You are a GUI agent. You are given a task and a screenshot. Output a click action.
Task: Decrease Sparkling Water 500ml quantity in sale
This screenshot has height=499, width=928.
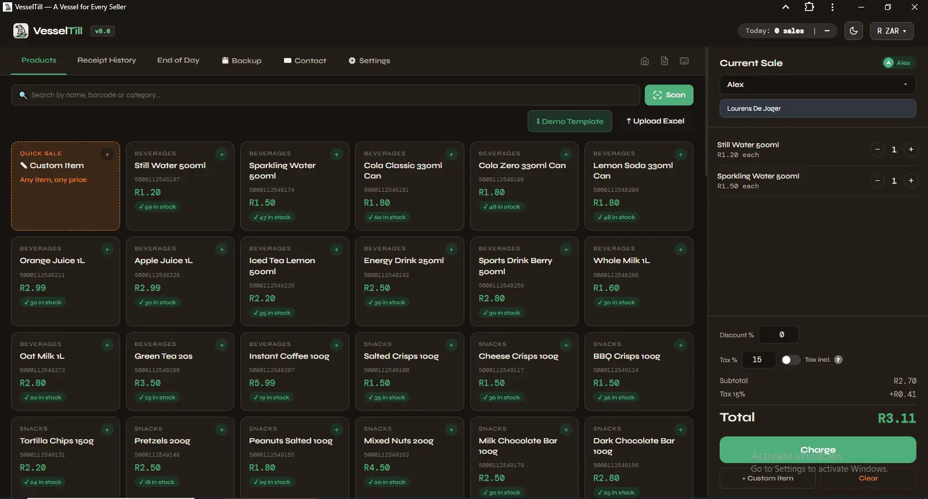(878, 181)
